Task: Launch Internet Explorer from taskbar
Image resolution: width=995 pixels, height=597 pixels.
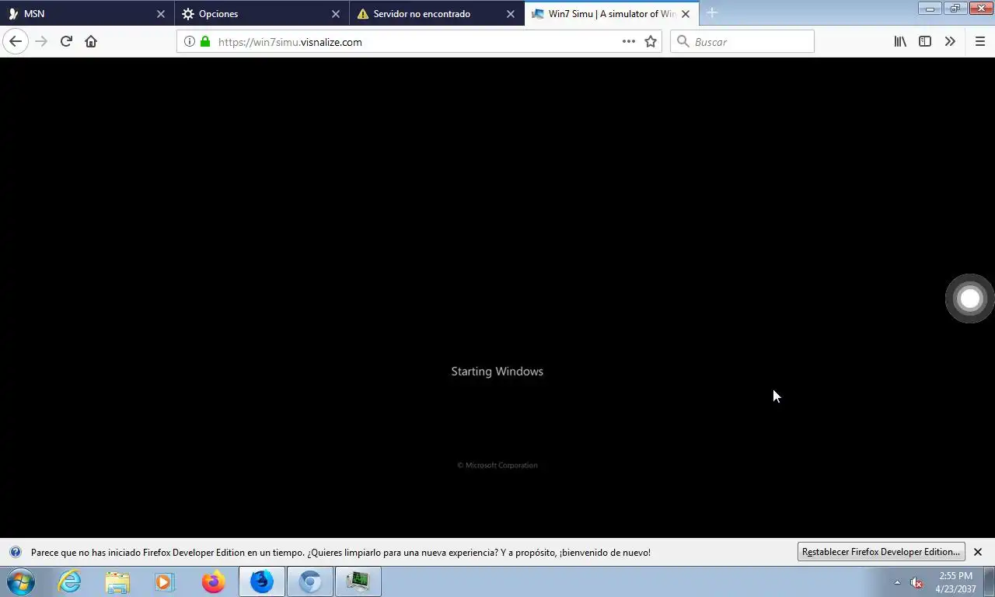Action: coord(69,581)
